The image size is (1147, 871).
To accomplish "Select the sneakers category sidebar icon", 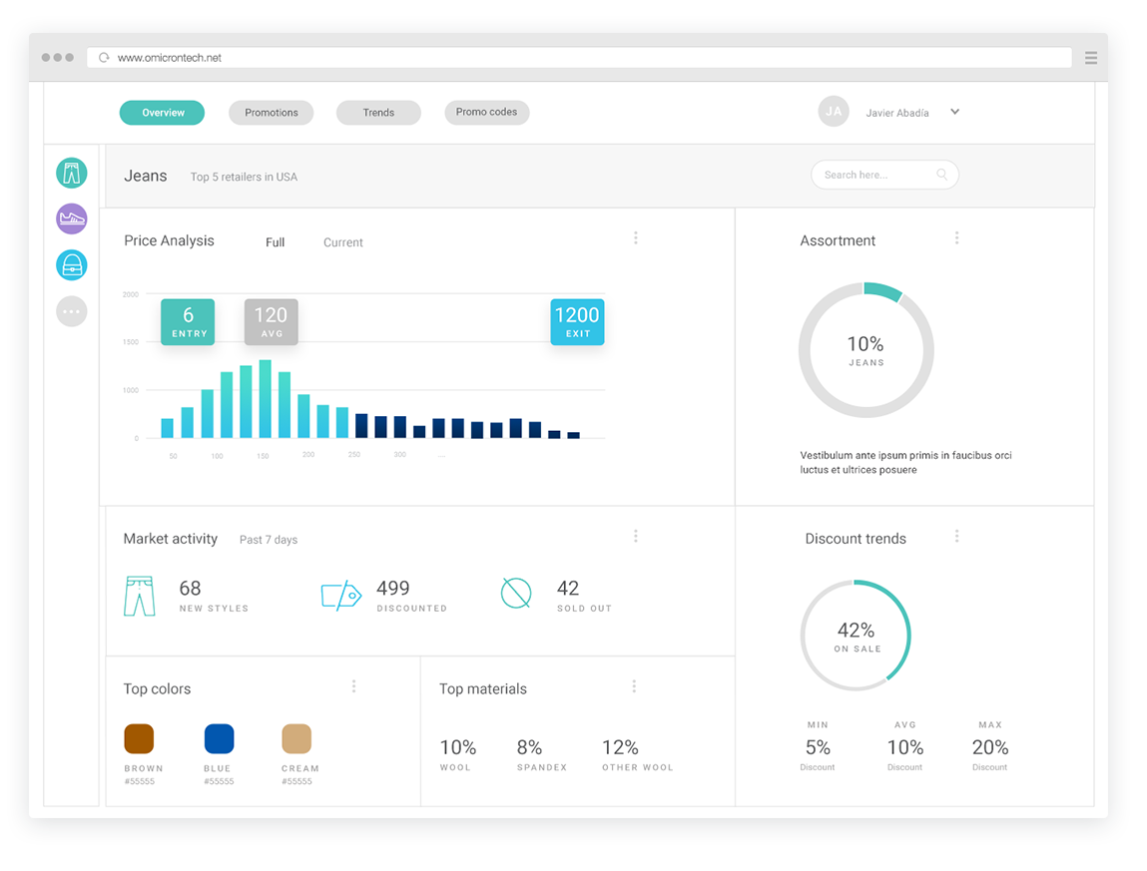I will (x=71, y=218).
